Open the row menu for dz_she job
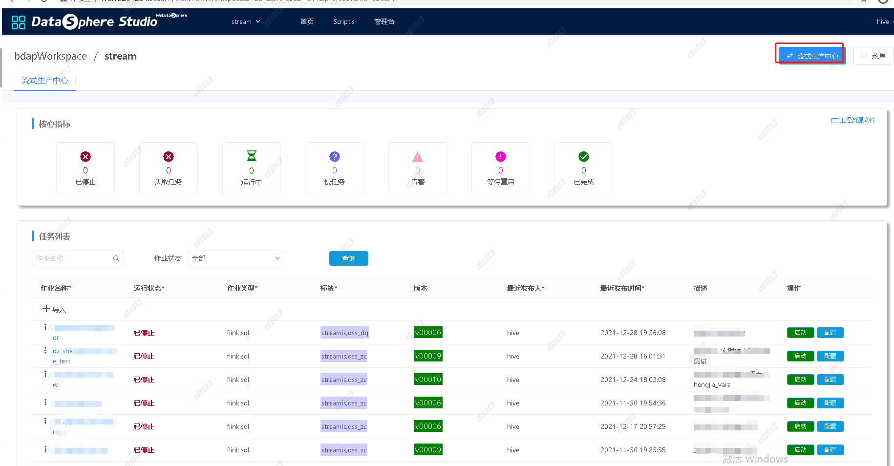Viewport: 894px width, 466px height. click(x=45, y=351)
